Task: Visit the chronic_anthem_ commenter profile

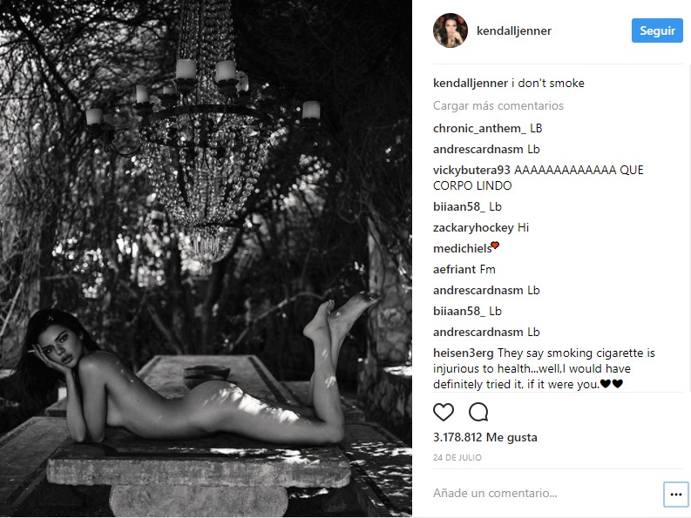Action: (x=479, y=129)
